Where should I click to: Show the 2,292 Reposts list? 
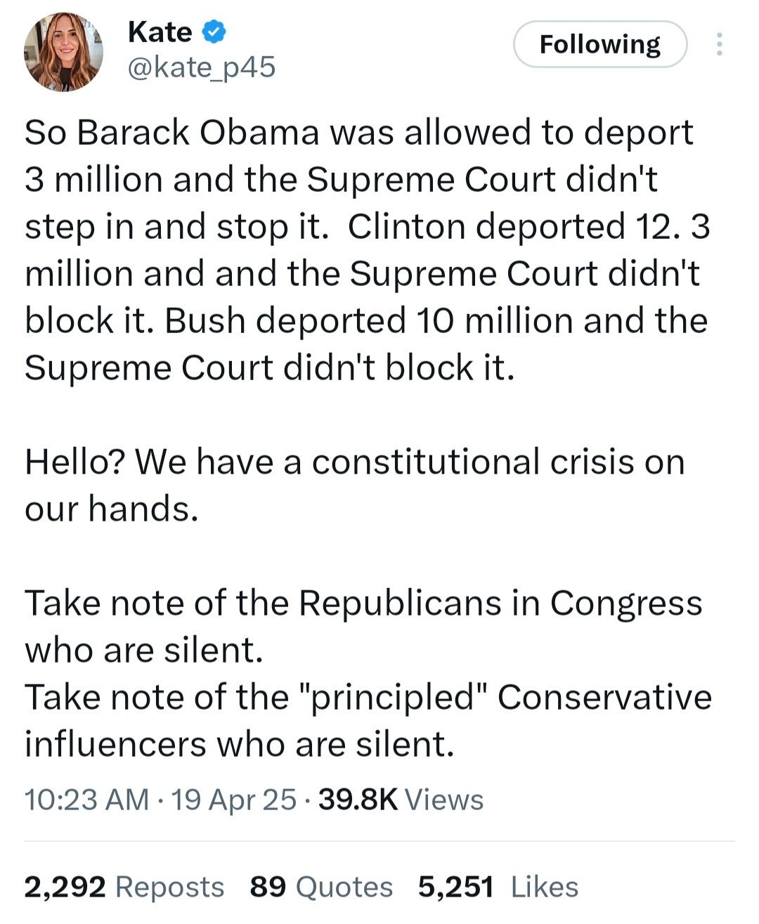click(124, 887)
